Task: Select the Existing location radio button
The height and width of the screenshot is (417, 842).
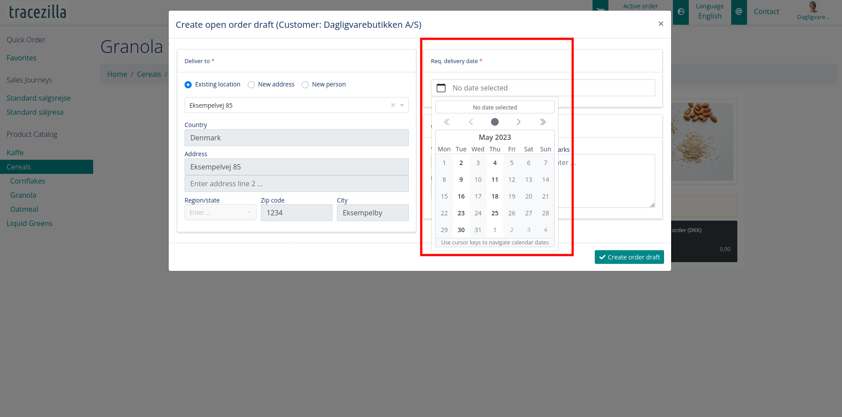Action: 188,84
